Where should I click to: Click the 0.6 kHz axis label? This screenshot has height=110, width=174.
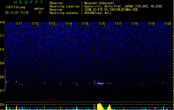[2, 105]
